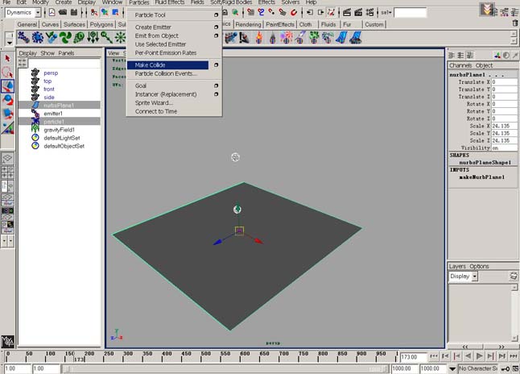The height and width of the screenshot is (374, 520).
Task: Open the character set dropdown arrow
Action: point(452,368)
